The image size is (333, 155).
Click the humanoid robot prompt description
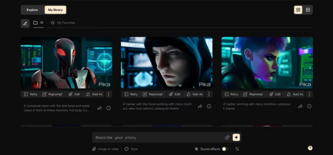(x=57, y=108)
